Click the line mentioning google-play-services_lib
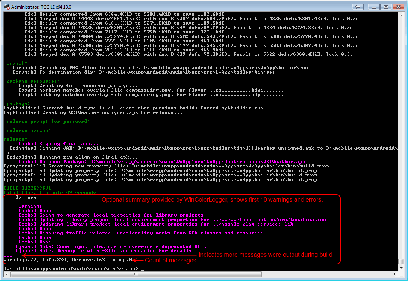 156,224
